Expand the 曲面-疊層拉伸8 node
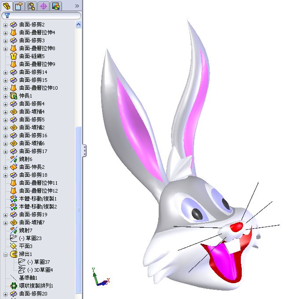Screen dimensions: 291x299 5,49
